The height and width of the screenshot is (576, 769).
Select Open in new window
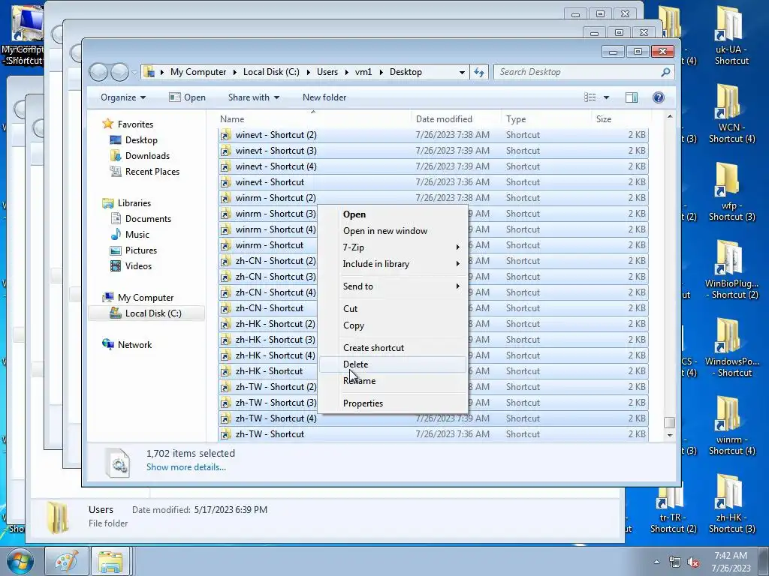click(392, 231)
